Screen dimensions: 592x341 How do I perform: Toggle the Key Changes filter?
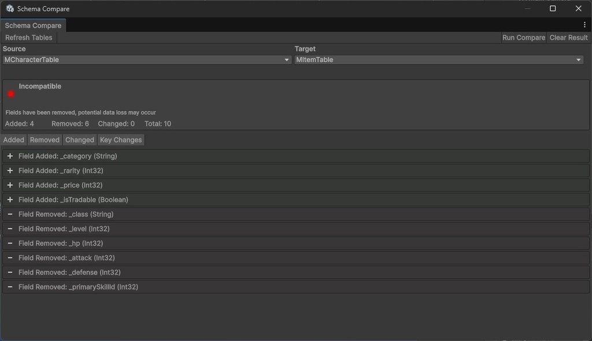[x=120, y=140]
